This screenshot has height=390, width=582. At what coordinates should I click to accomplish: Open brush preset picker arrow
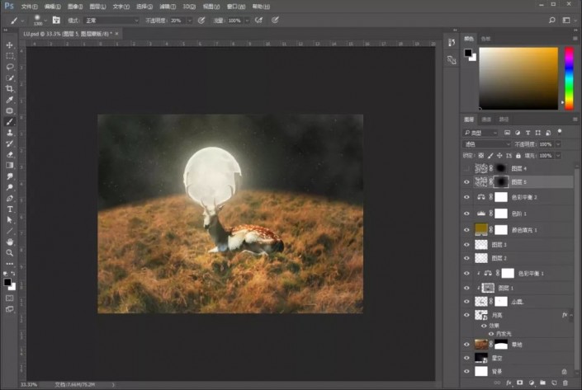[x=45, y=21]
